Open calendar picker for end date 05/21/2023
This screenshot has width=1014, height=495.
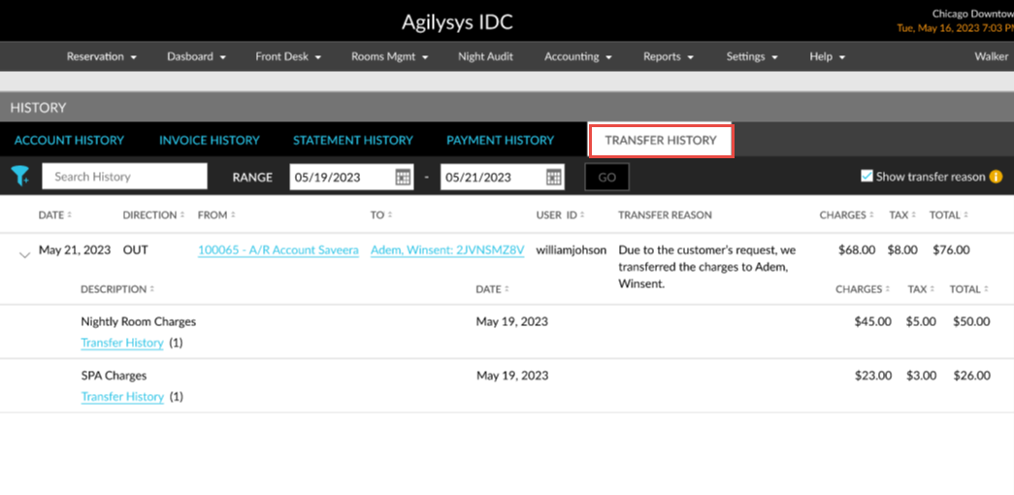[553, 177]
